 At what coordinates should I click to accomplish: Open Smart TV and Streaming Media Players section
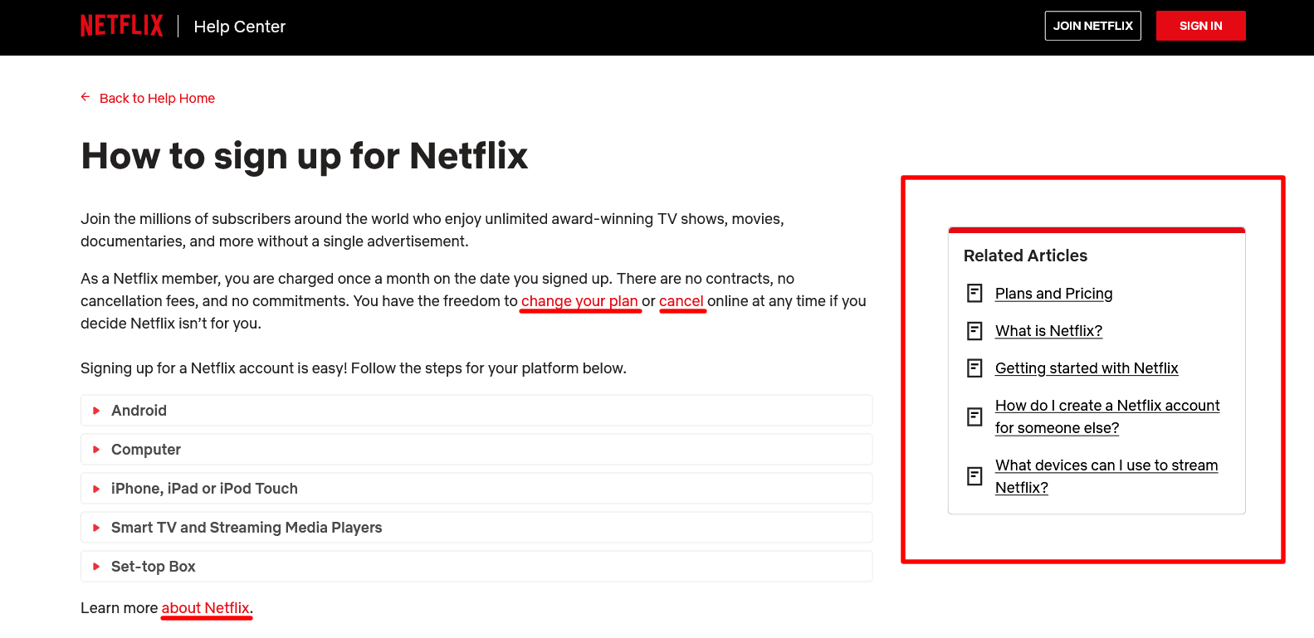tap(247, 528)
